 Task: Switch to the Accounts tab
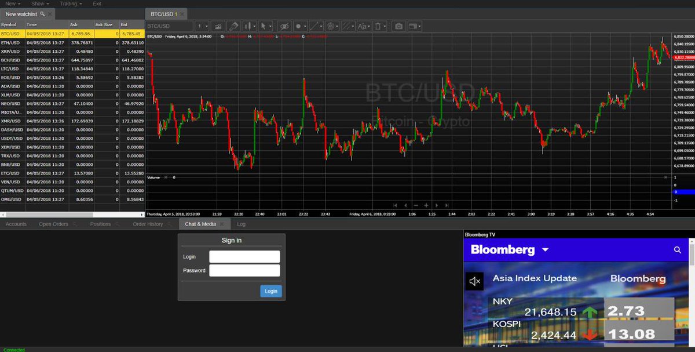(16, 224)
